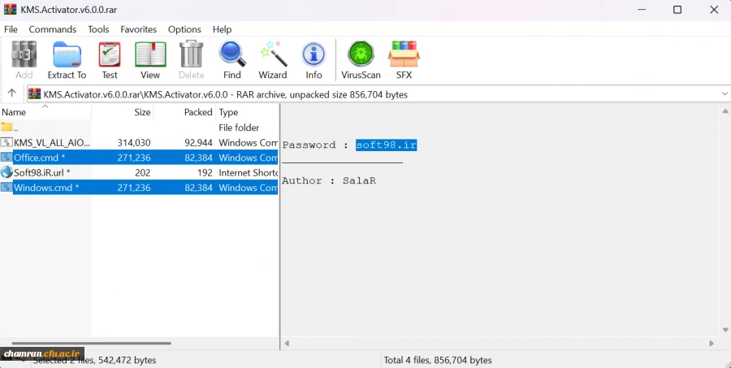Viewport: 731px width, 368px height.
Task: Click the KMS_VL_ALL_AIO file icon
Action: click(6, 142)
